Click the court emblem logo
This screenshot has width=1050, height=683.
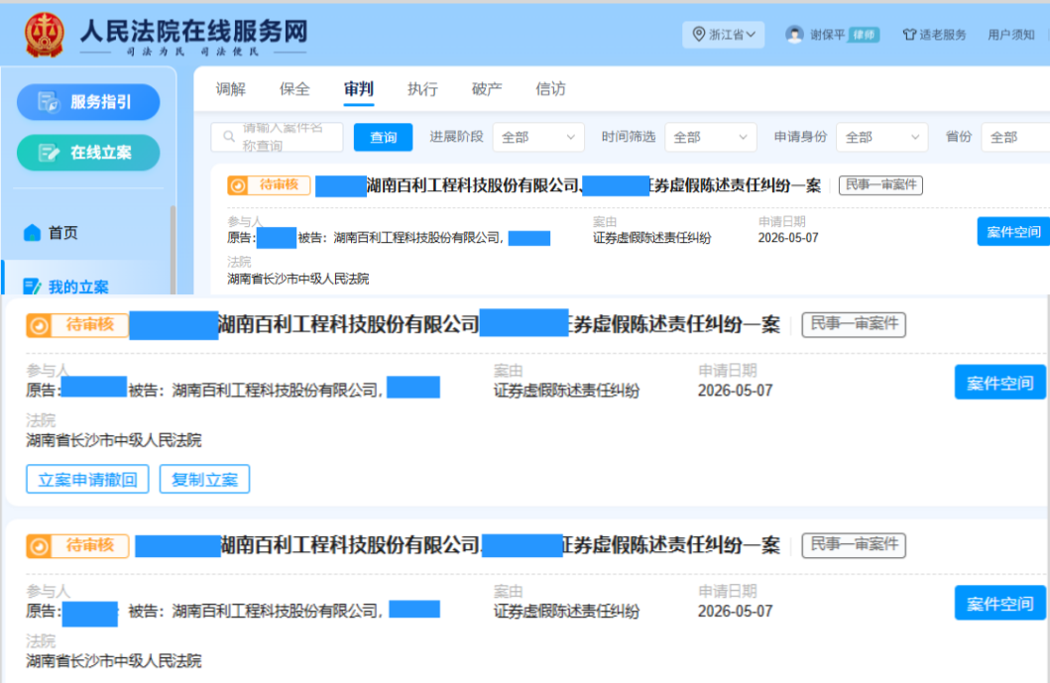(x=45, y=35)
